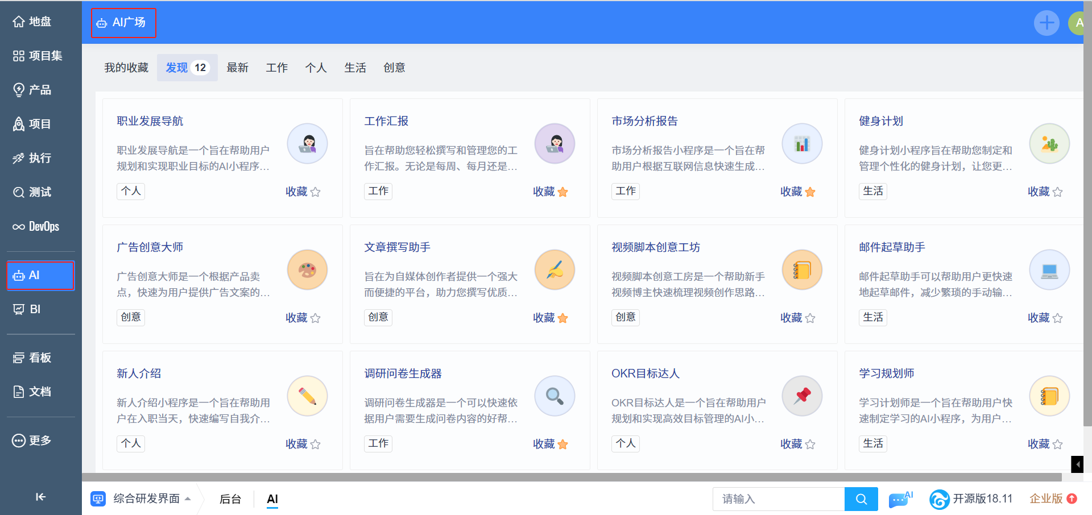The width and height of the screenshot is (1092, 515).
Task: Unfavorite the 工作汇报 app
Action: 562,192
